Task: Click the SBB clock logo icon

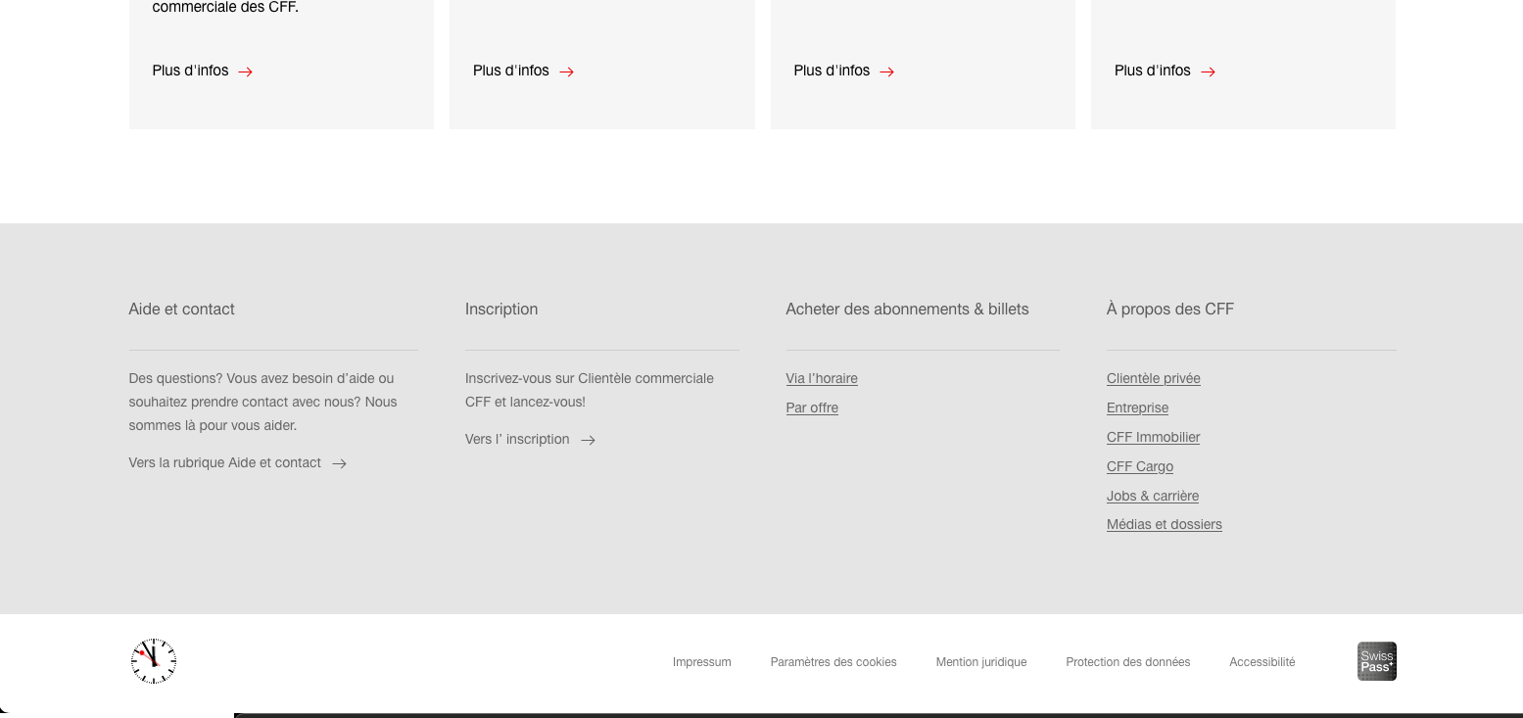Action: (154, 661)
